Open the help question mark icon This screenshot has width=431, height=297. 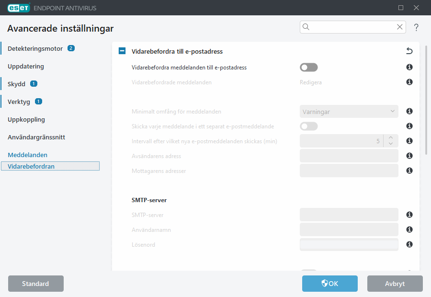[x=416, y=27]
